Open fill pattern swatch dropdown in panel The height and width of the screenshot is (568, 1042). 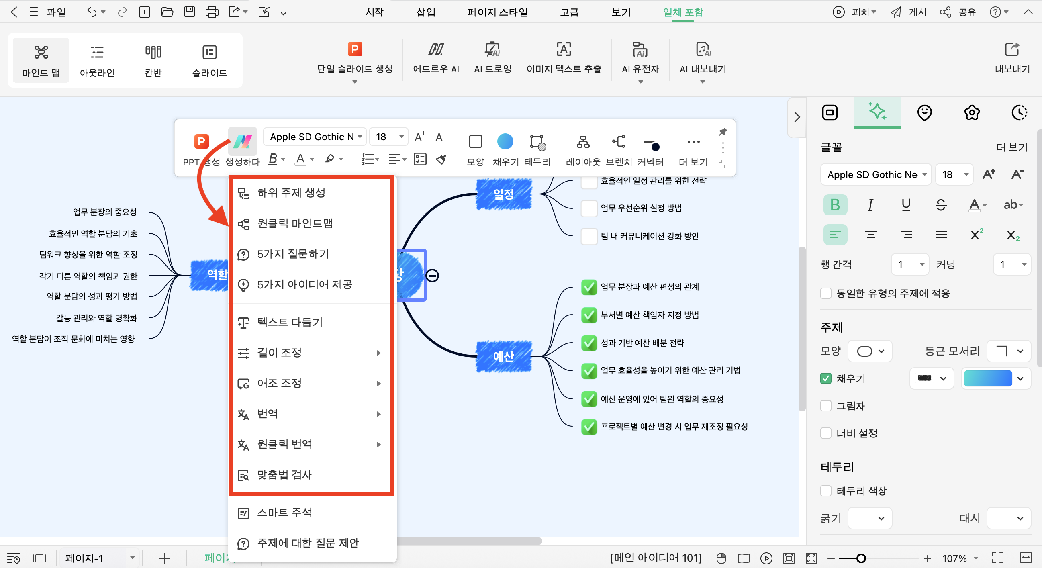[x=932, y=379]
